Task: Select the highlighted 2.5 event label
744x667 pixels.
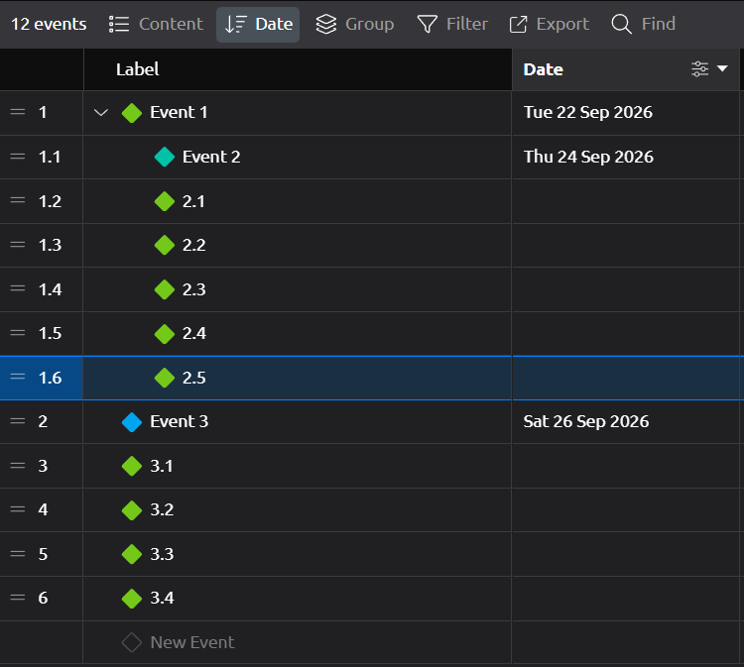Action: pyautogui.click(x=194, y=378)
